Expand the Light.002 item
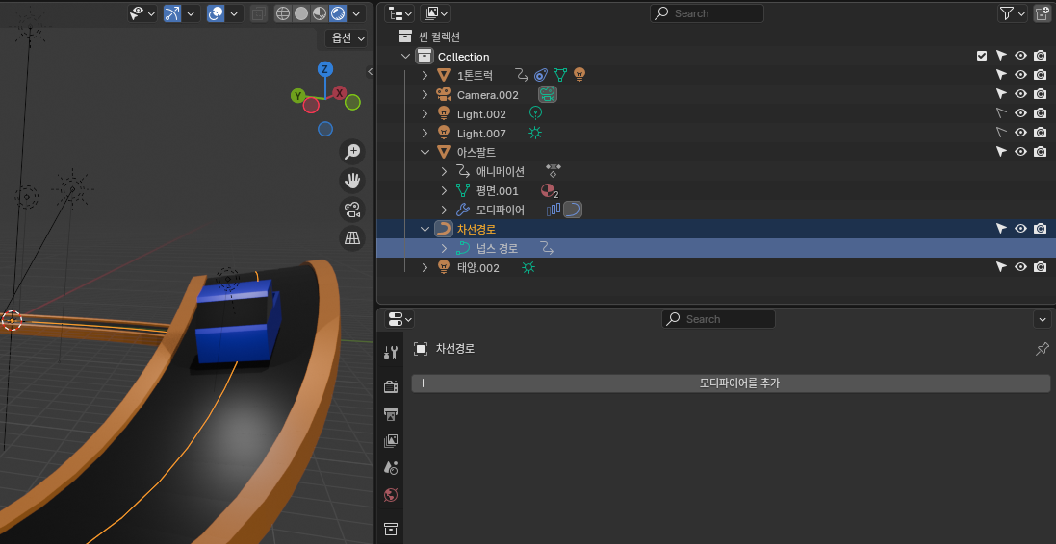The height and width of the screenshot is (544, 1056). [425, 114]
